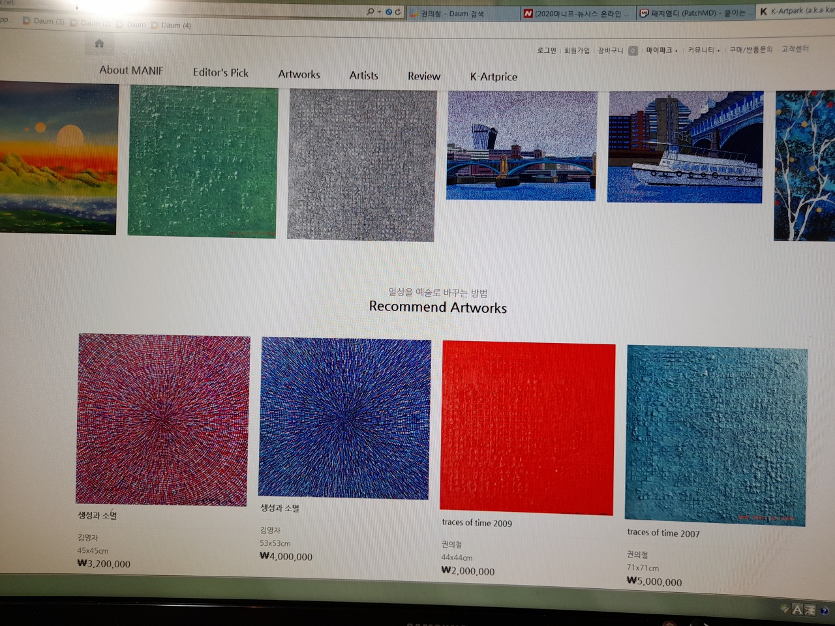Open the bridge cityscape painting thumbnail
Image resolution: width=835 pixels, height=626 pixels.
(x=521, y=145)
